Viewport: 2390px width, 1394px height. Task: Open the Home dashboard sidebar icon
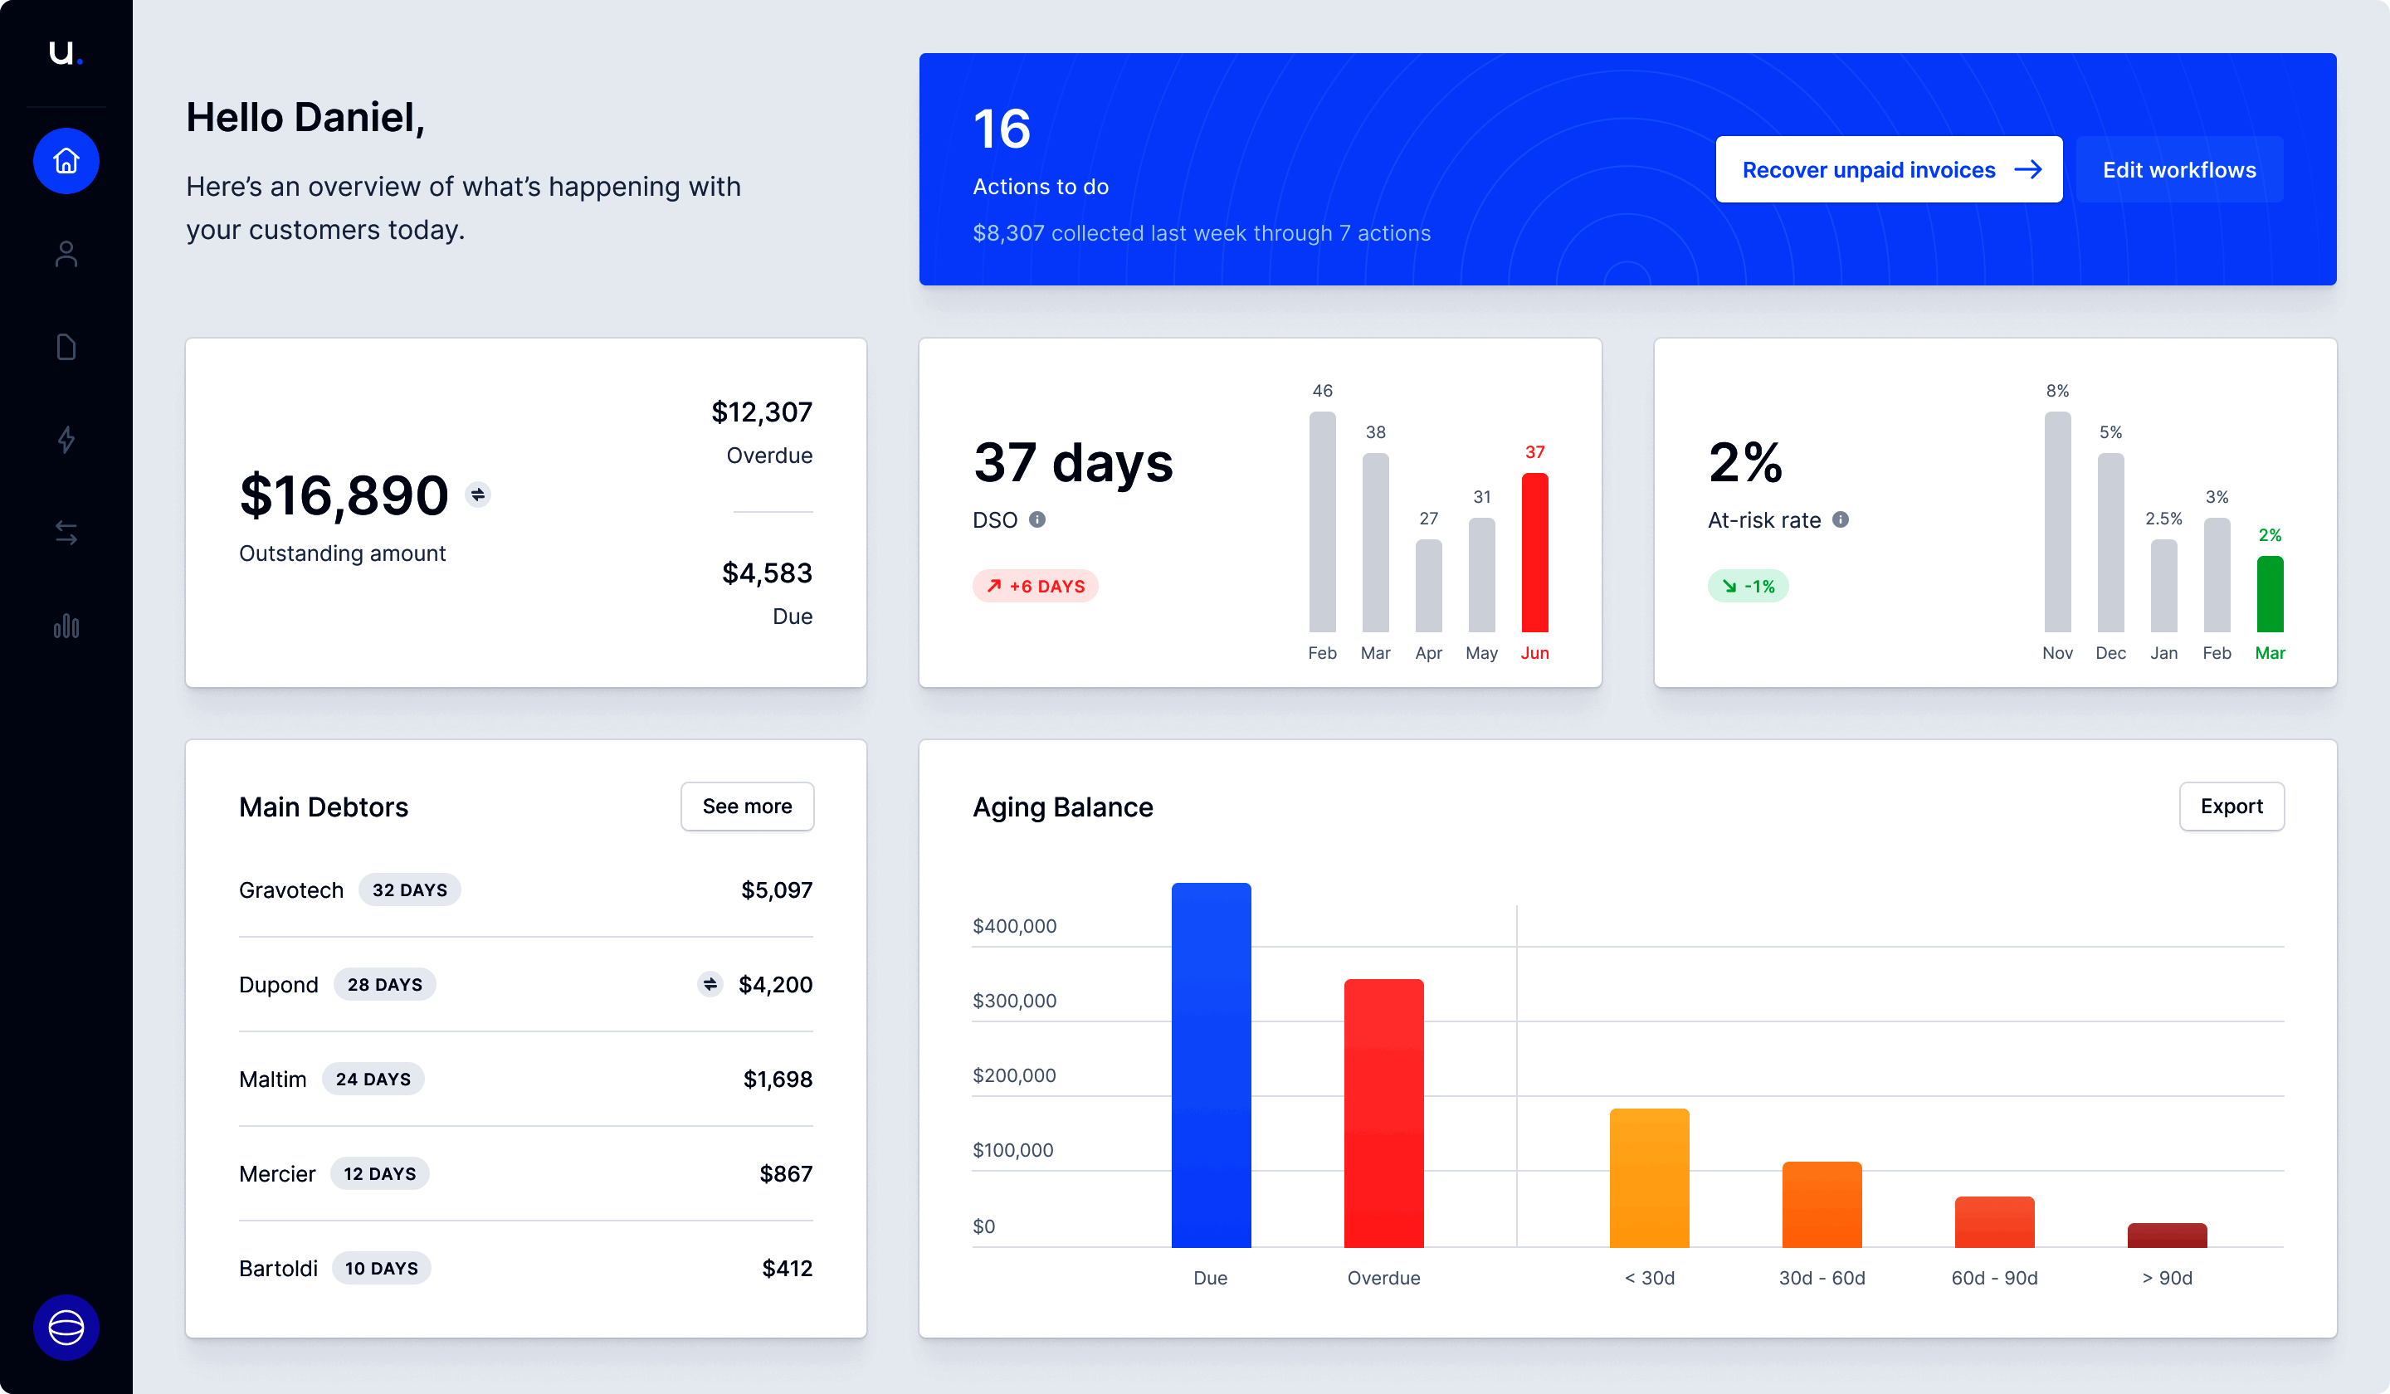point(66,161)
